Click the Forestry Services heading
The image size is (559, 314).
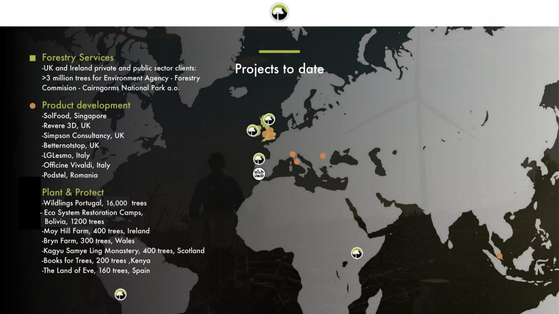(x=78, y=58)
